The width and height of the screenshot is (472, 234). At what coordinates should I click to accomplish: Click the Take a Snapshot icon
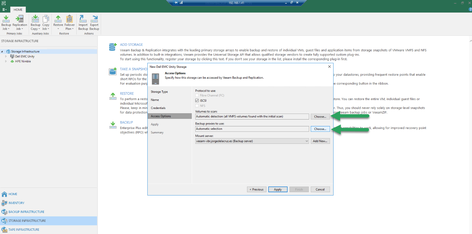point(113,71)
